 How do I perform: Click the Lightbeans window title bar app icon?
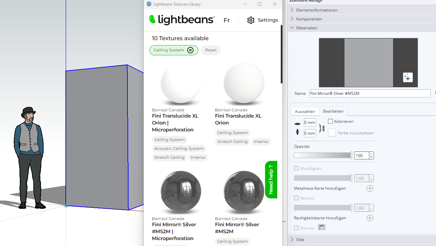(x=149, y=4)
